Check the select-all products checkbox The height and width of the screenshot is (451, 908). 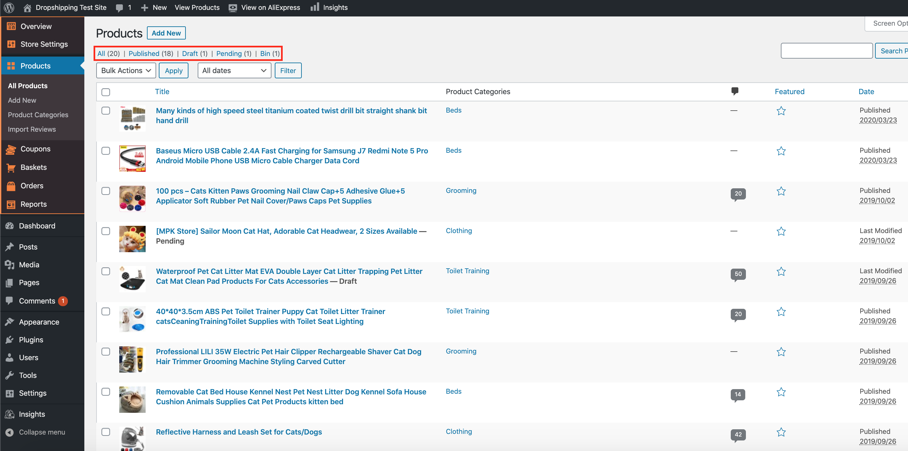coord(106,92)
